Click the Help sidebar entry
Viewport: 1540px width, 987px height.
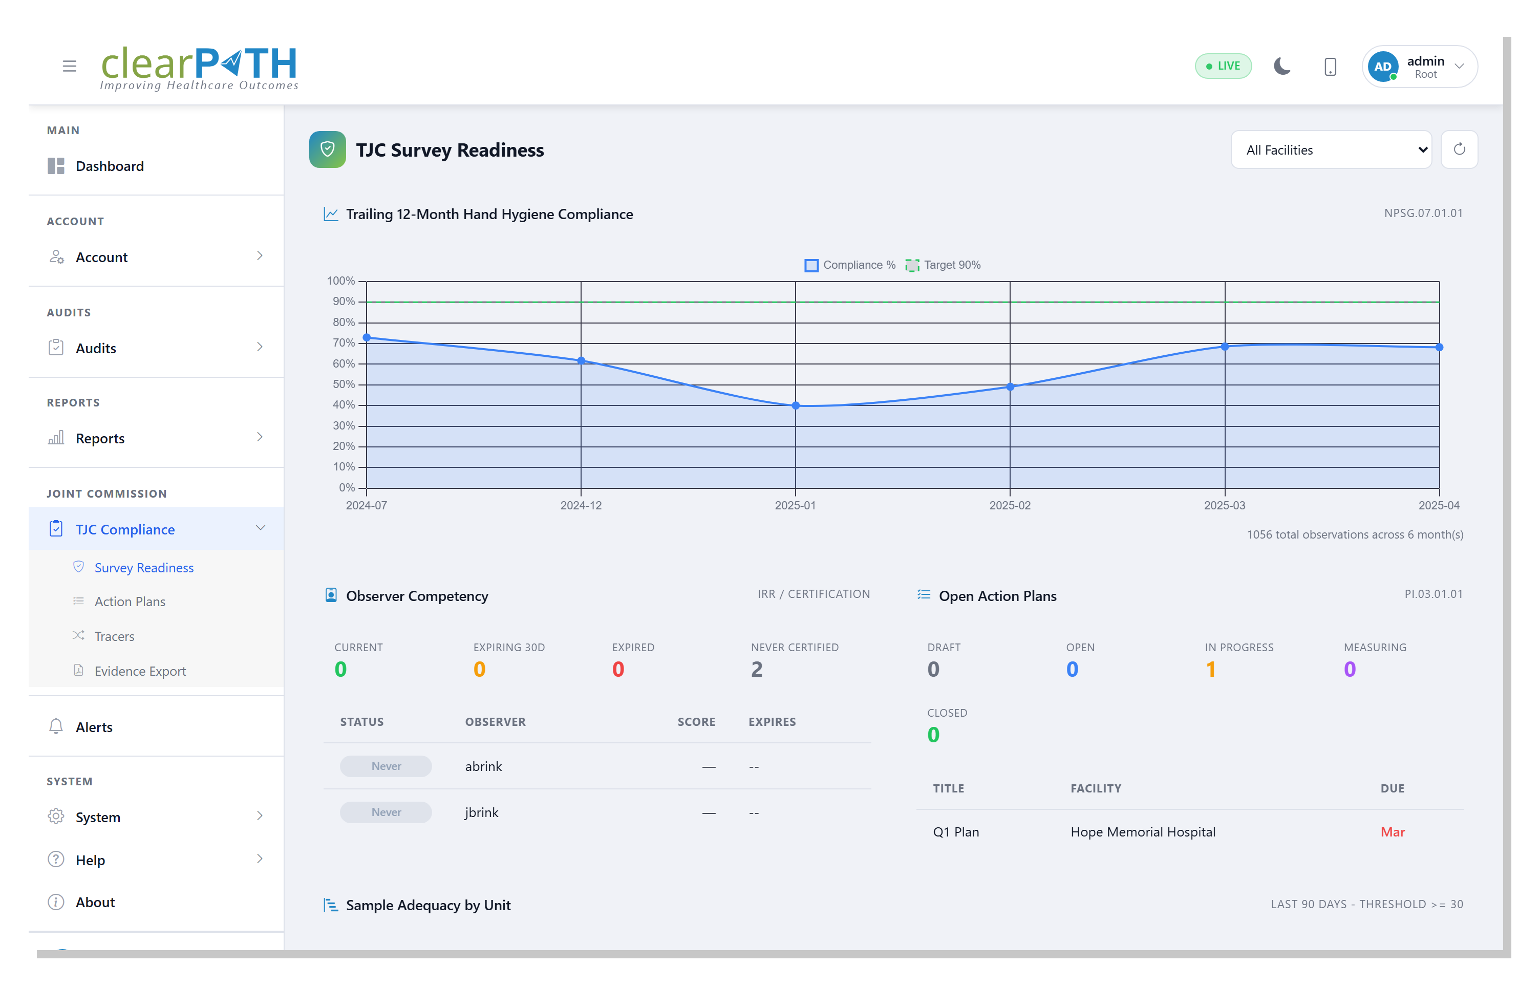click(x=90, y=860)
